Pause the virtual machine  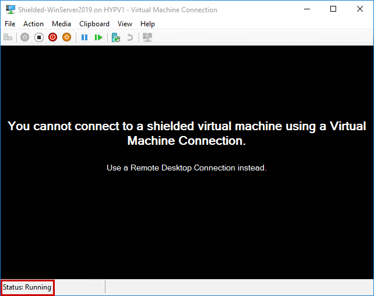pyautogui.click(x=84, y=37)
